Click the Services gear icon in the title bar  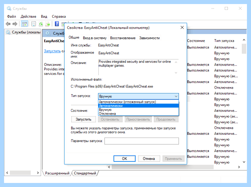point(9,8)
